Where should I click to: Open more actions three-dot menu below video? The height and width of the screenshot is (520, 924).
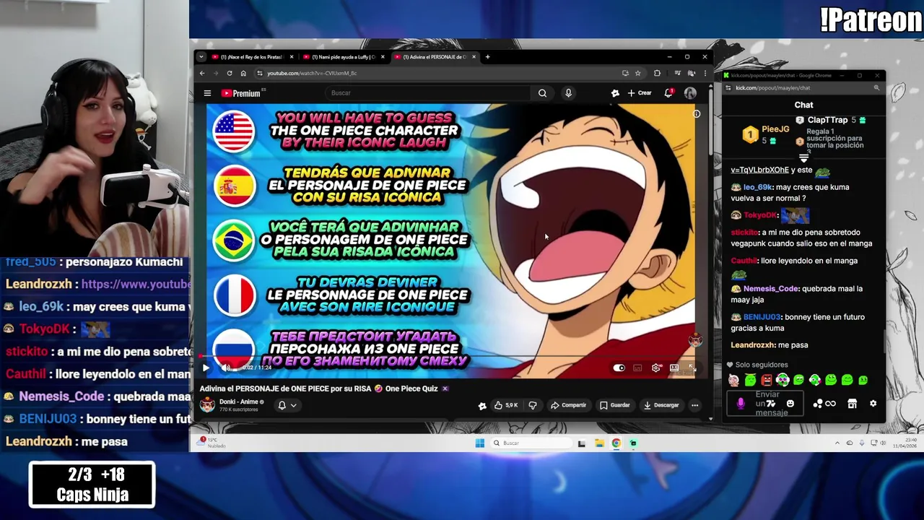click(x=694, y=405)
